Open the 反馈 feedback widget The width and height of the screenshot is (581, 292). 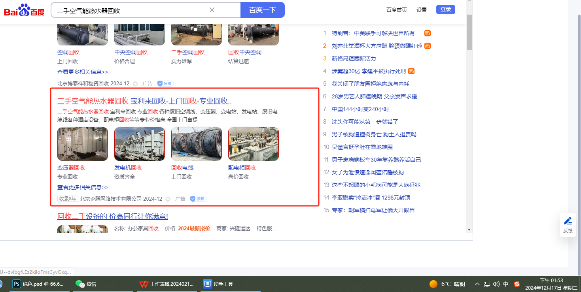tap(568, 225)
